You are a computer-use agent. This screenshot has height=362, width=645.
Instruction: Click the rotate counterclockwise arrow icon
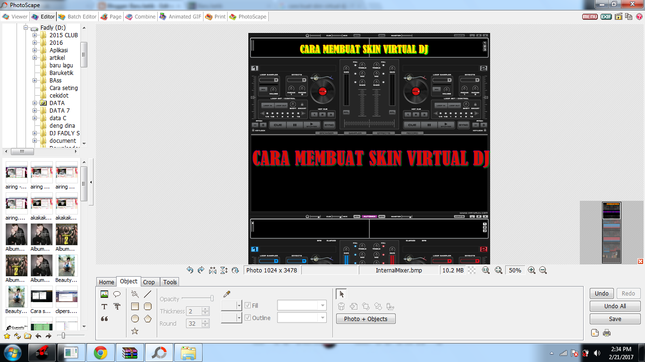tap(190, 270)
